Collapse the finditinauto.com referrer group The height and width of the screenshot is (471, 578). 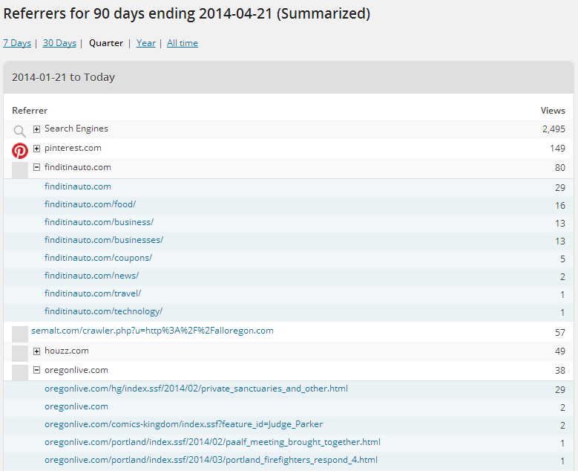pos(36,167)
